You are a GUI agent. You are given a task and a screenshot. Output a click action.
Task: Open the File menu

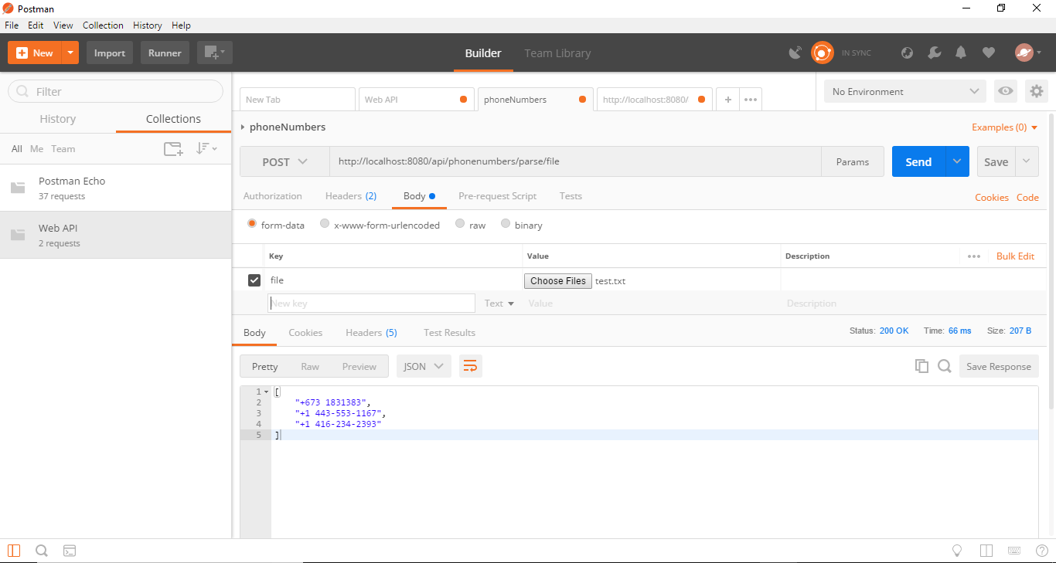[12, 25]
